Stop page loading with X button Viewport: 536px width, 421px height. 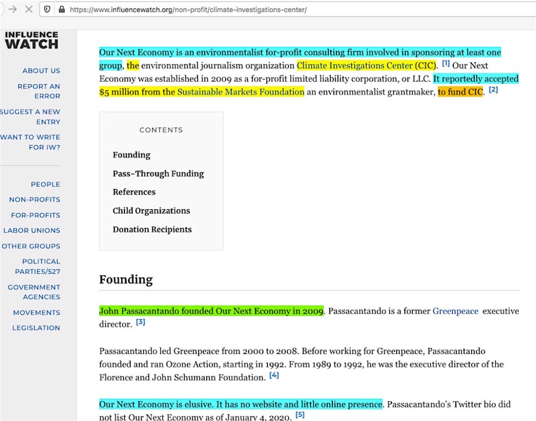(28, 9)
